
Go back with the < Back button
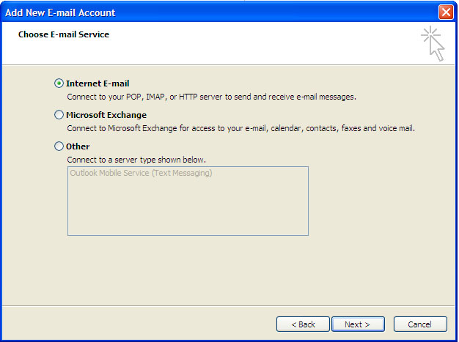pos(303,324)
